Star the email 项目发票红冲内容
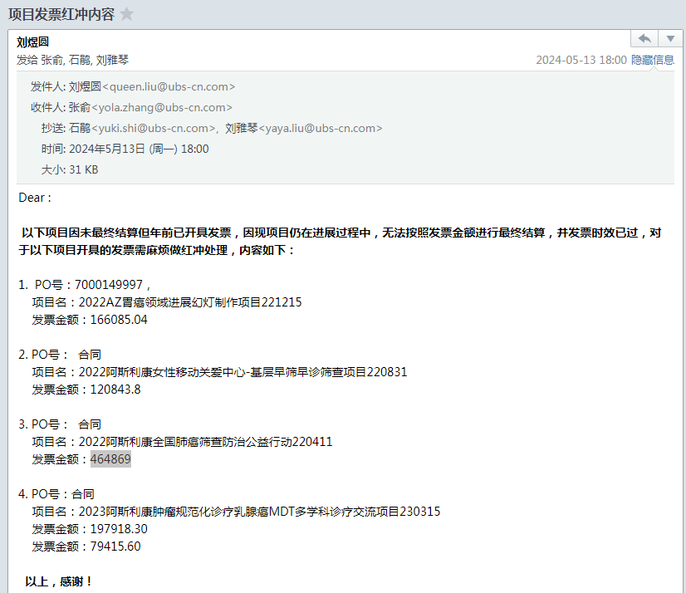Screen dimensions: 686x593 126,14
